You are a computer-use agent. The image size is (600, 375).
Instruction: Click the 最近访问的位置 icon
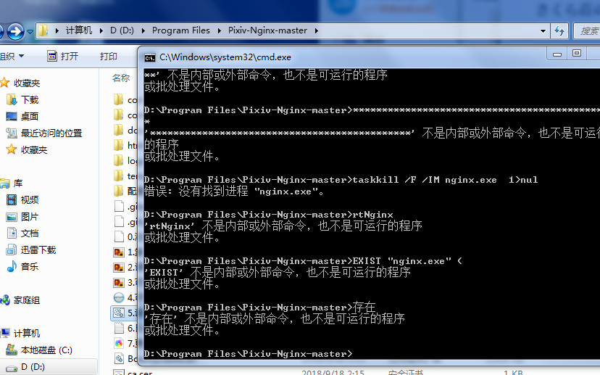(x=12, y=133)
